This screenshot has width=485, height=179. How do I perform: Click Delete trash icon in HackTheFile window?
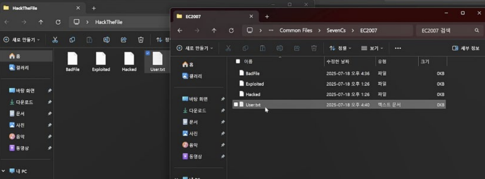coord(141,40)
